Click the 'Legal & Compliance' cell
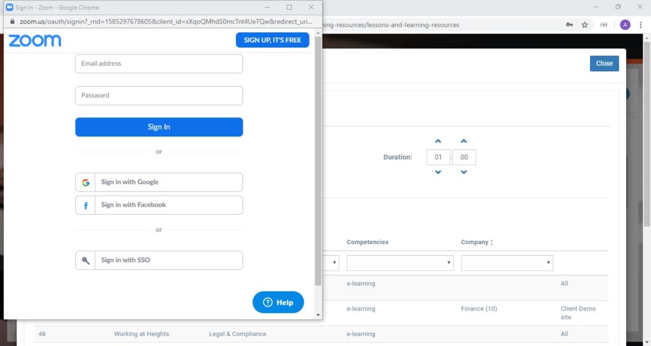This screenshot has width=651, height=346. (x=238, y=334)
